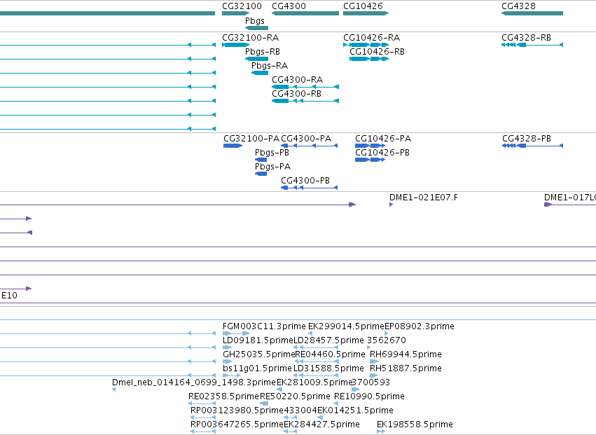
Task: Select the DME1-021E07.F feature label
Action: pyautogui.click(x=424, y=198)
